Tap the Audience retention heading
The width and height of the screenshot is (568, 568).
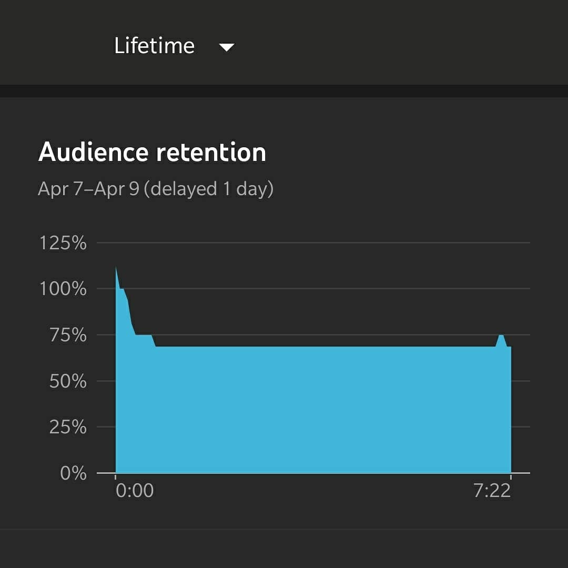[x=152, y=153]
